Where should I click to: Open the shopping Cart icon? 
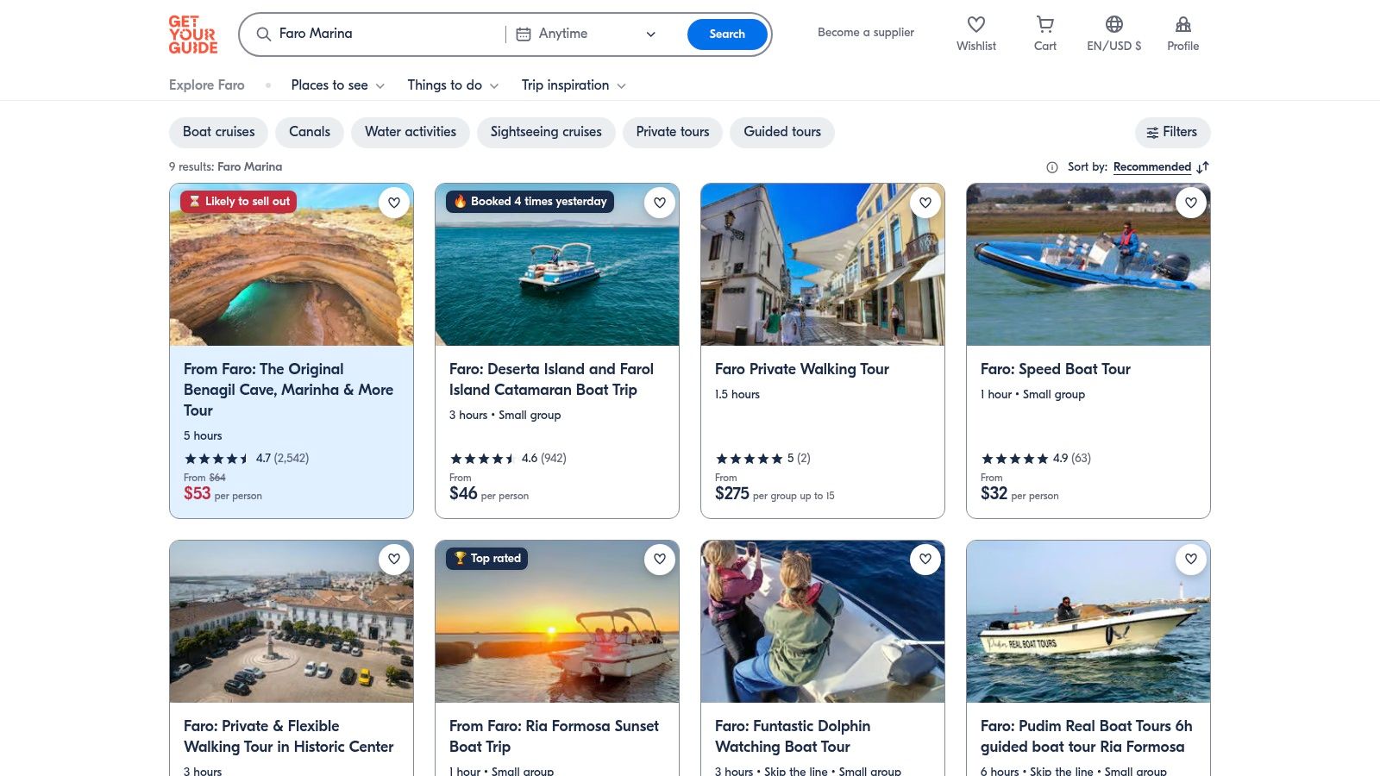(1045, 24)
